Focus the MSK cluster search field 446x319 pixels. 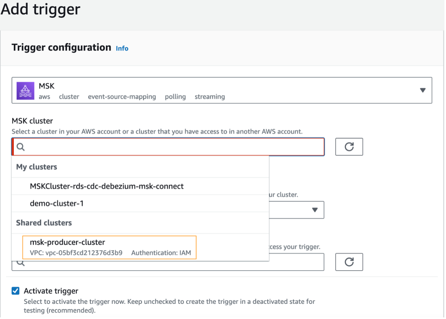[x=168, y=147]
